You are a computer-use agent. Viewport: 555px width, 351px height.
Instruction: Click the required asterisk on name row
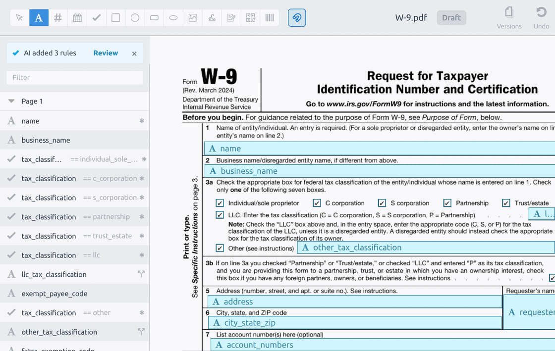pos(142,121)
